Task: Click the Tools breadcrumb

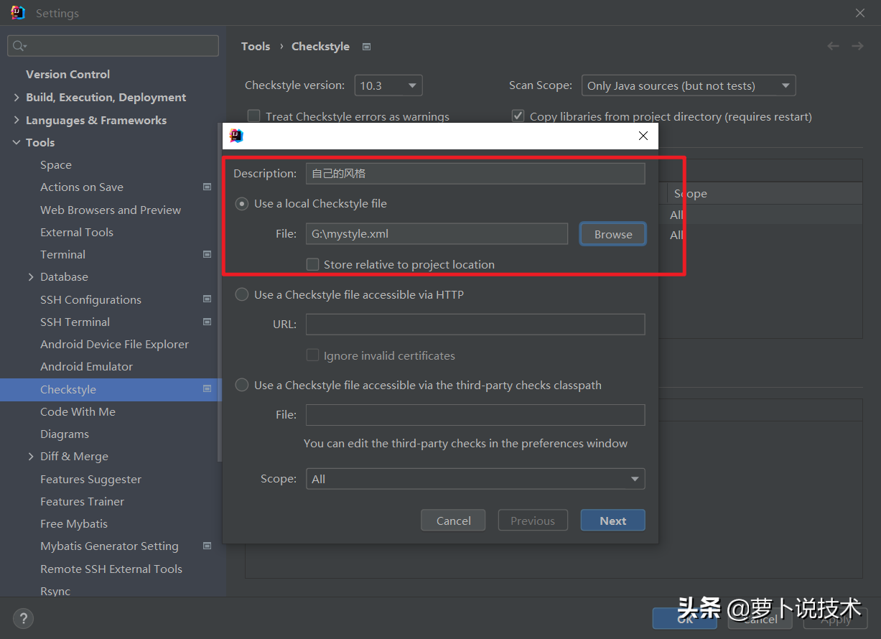Action: click(256, 46)
